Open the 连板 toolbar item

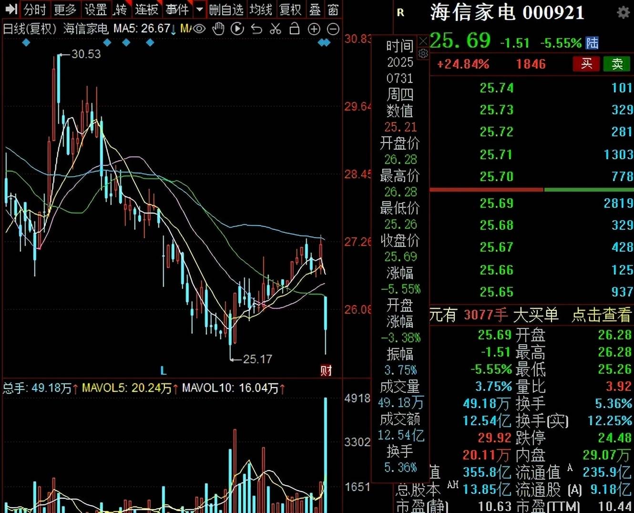click(x=146, y=10)
